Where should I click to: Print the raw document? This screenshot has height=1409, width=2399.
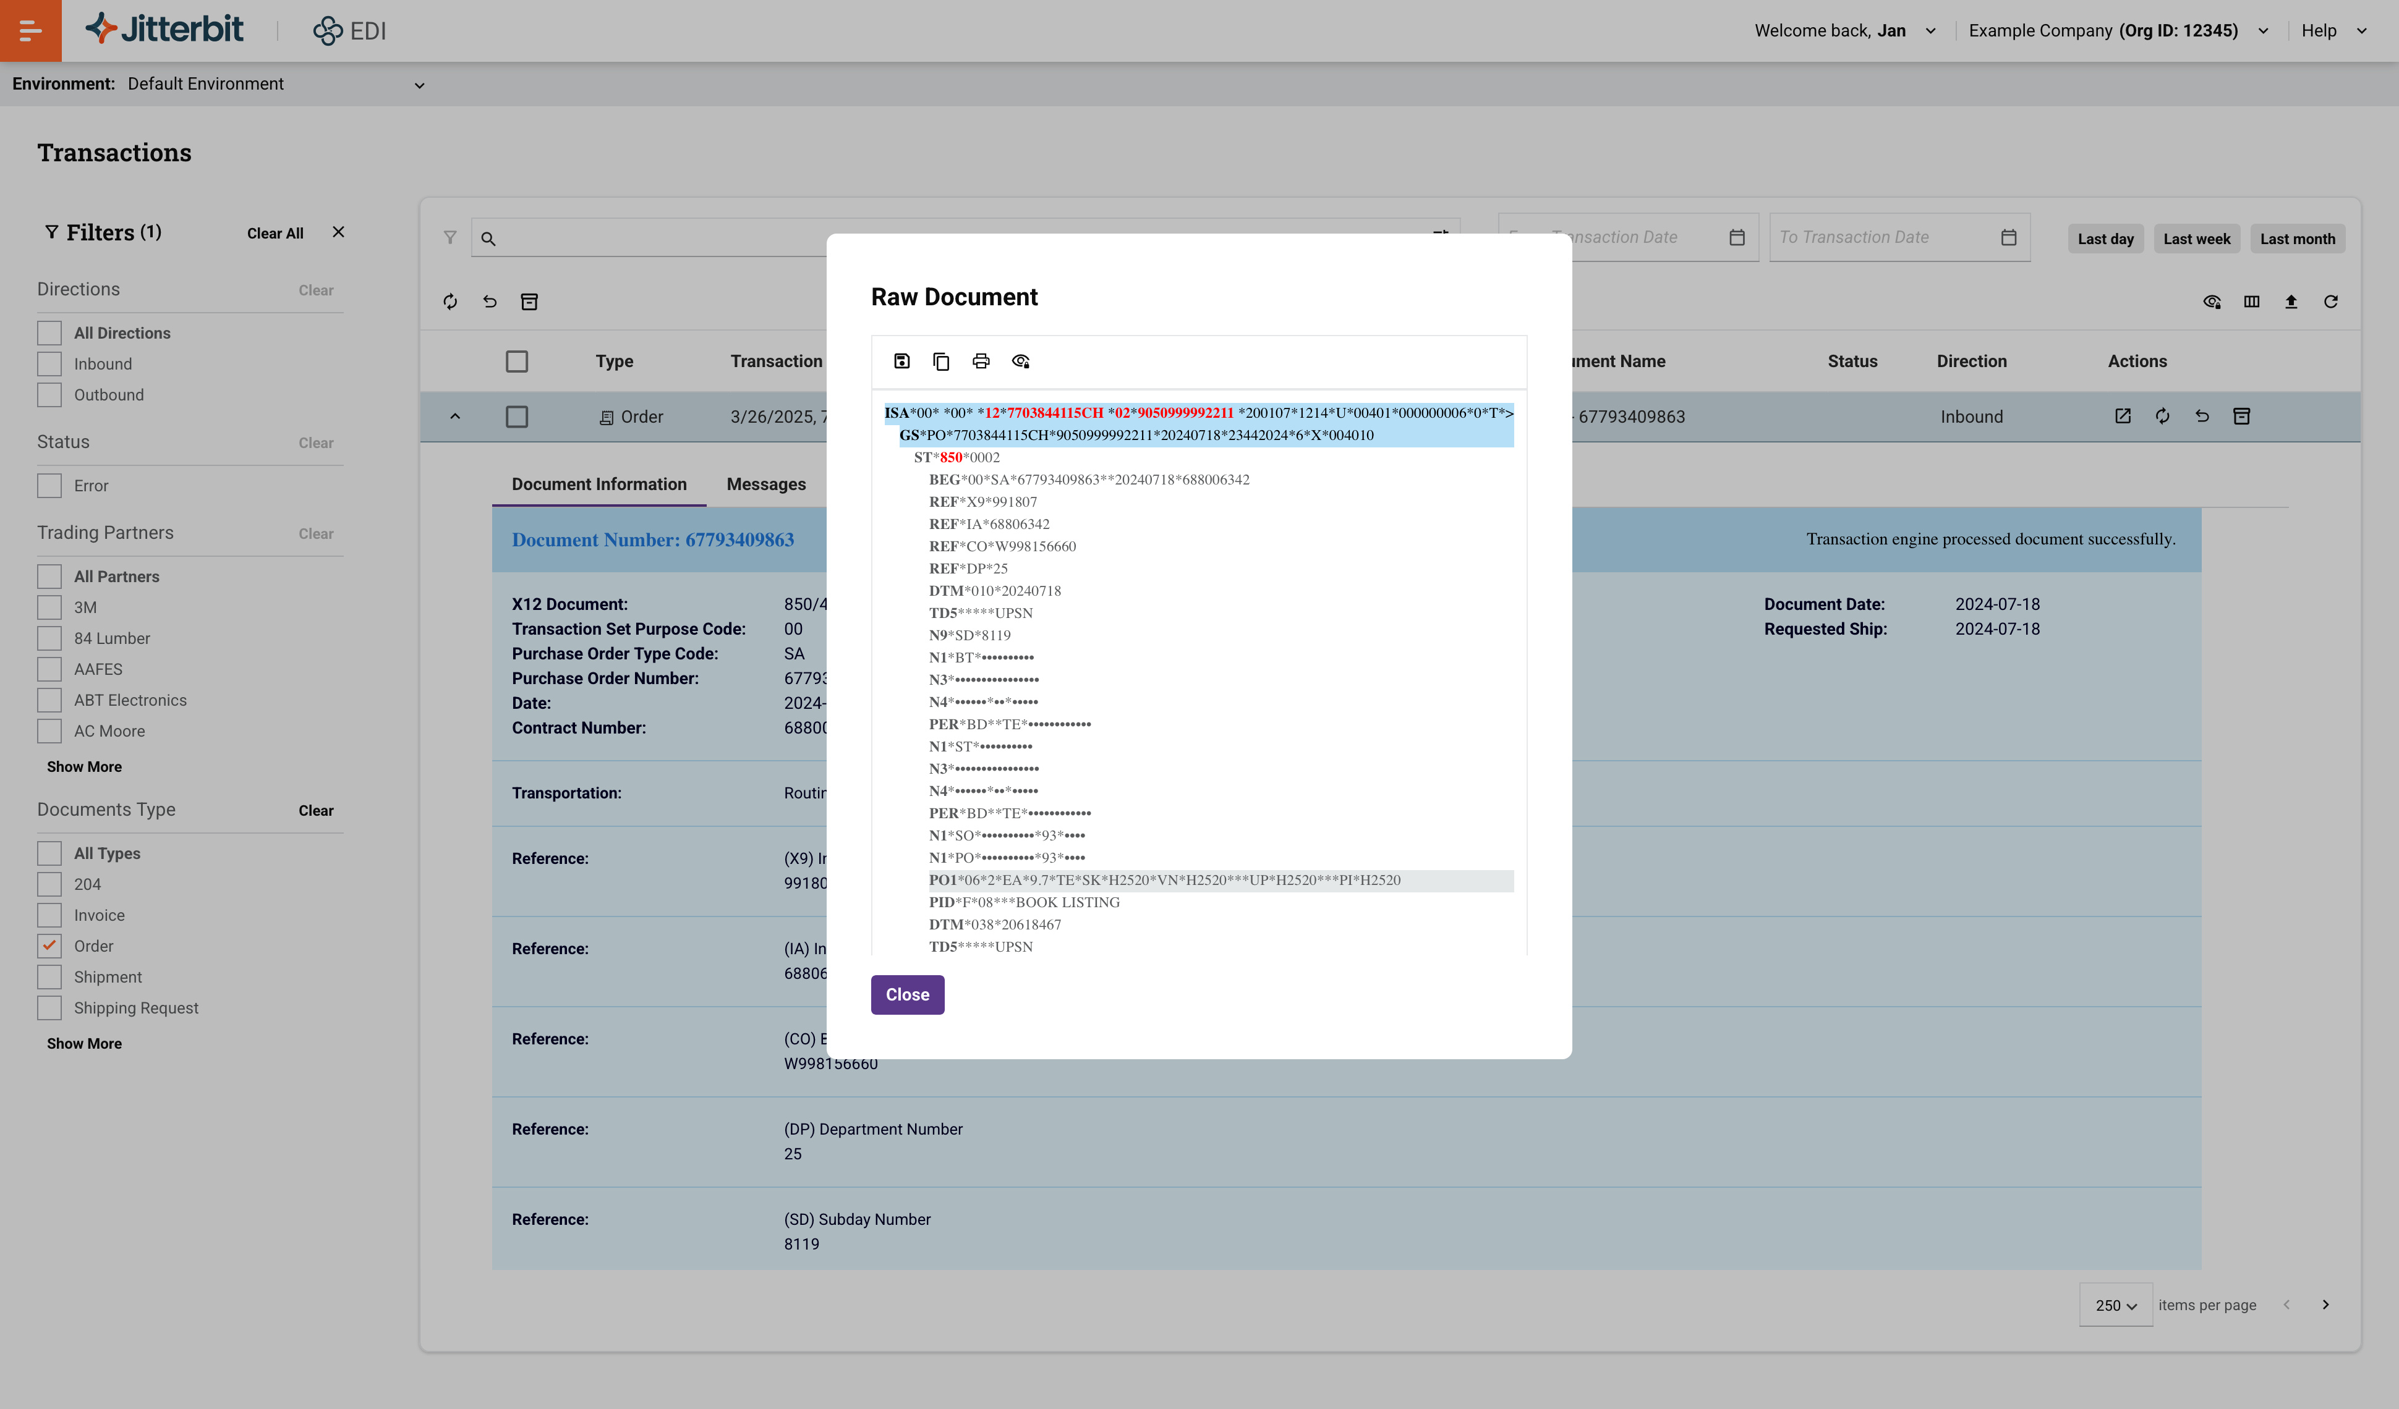[981, 360]
